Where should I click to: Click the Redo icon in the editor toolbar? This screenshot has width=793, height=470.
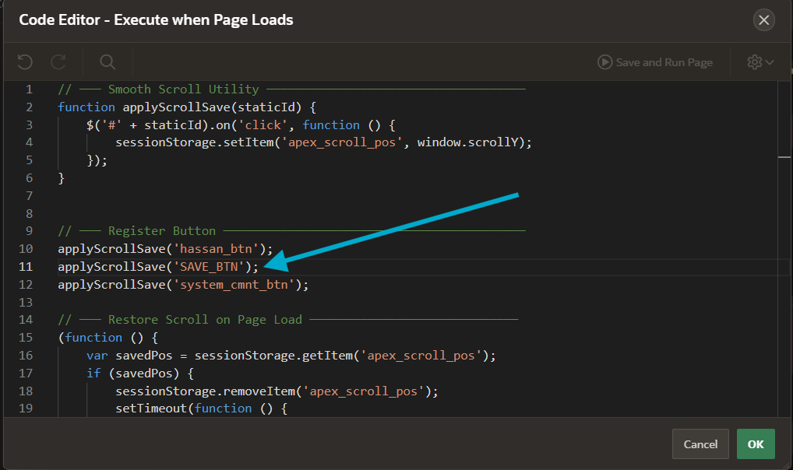[x=58, y=61]
